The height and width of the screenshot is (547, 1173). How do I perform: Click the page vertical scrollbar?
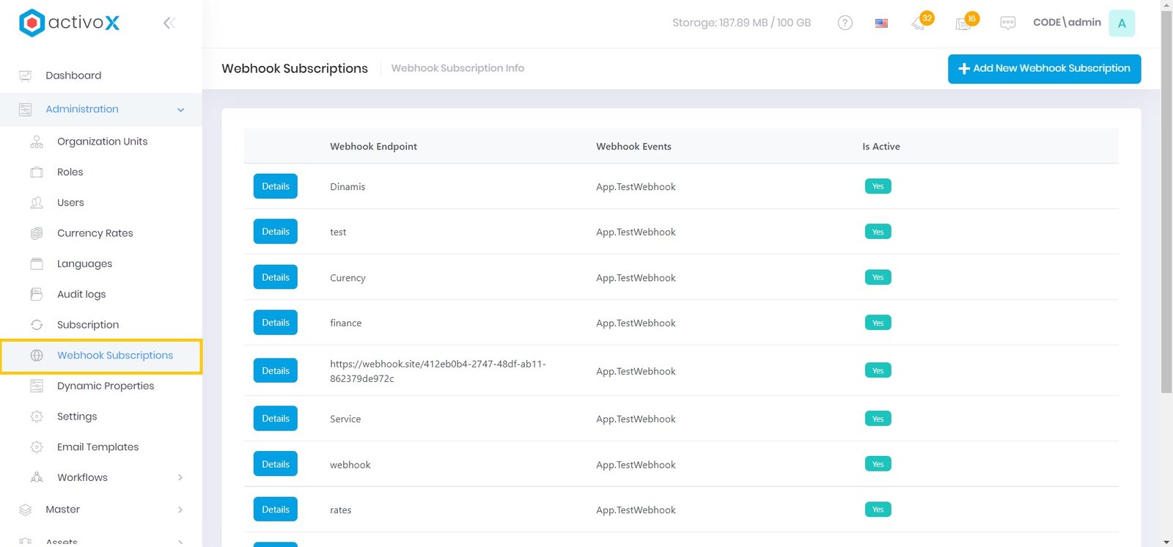pyautogui.click(x=1166, y=202)
